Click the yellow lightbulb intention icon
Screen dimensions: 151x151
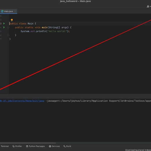tap(12, 20)
